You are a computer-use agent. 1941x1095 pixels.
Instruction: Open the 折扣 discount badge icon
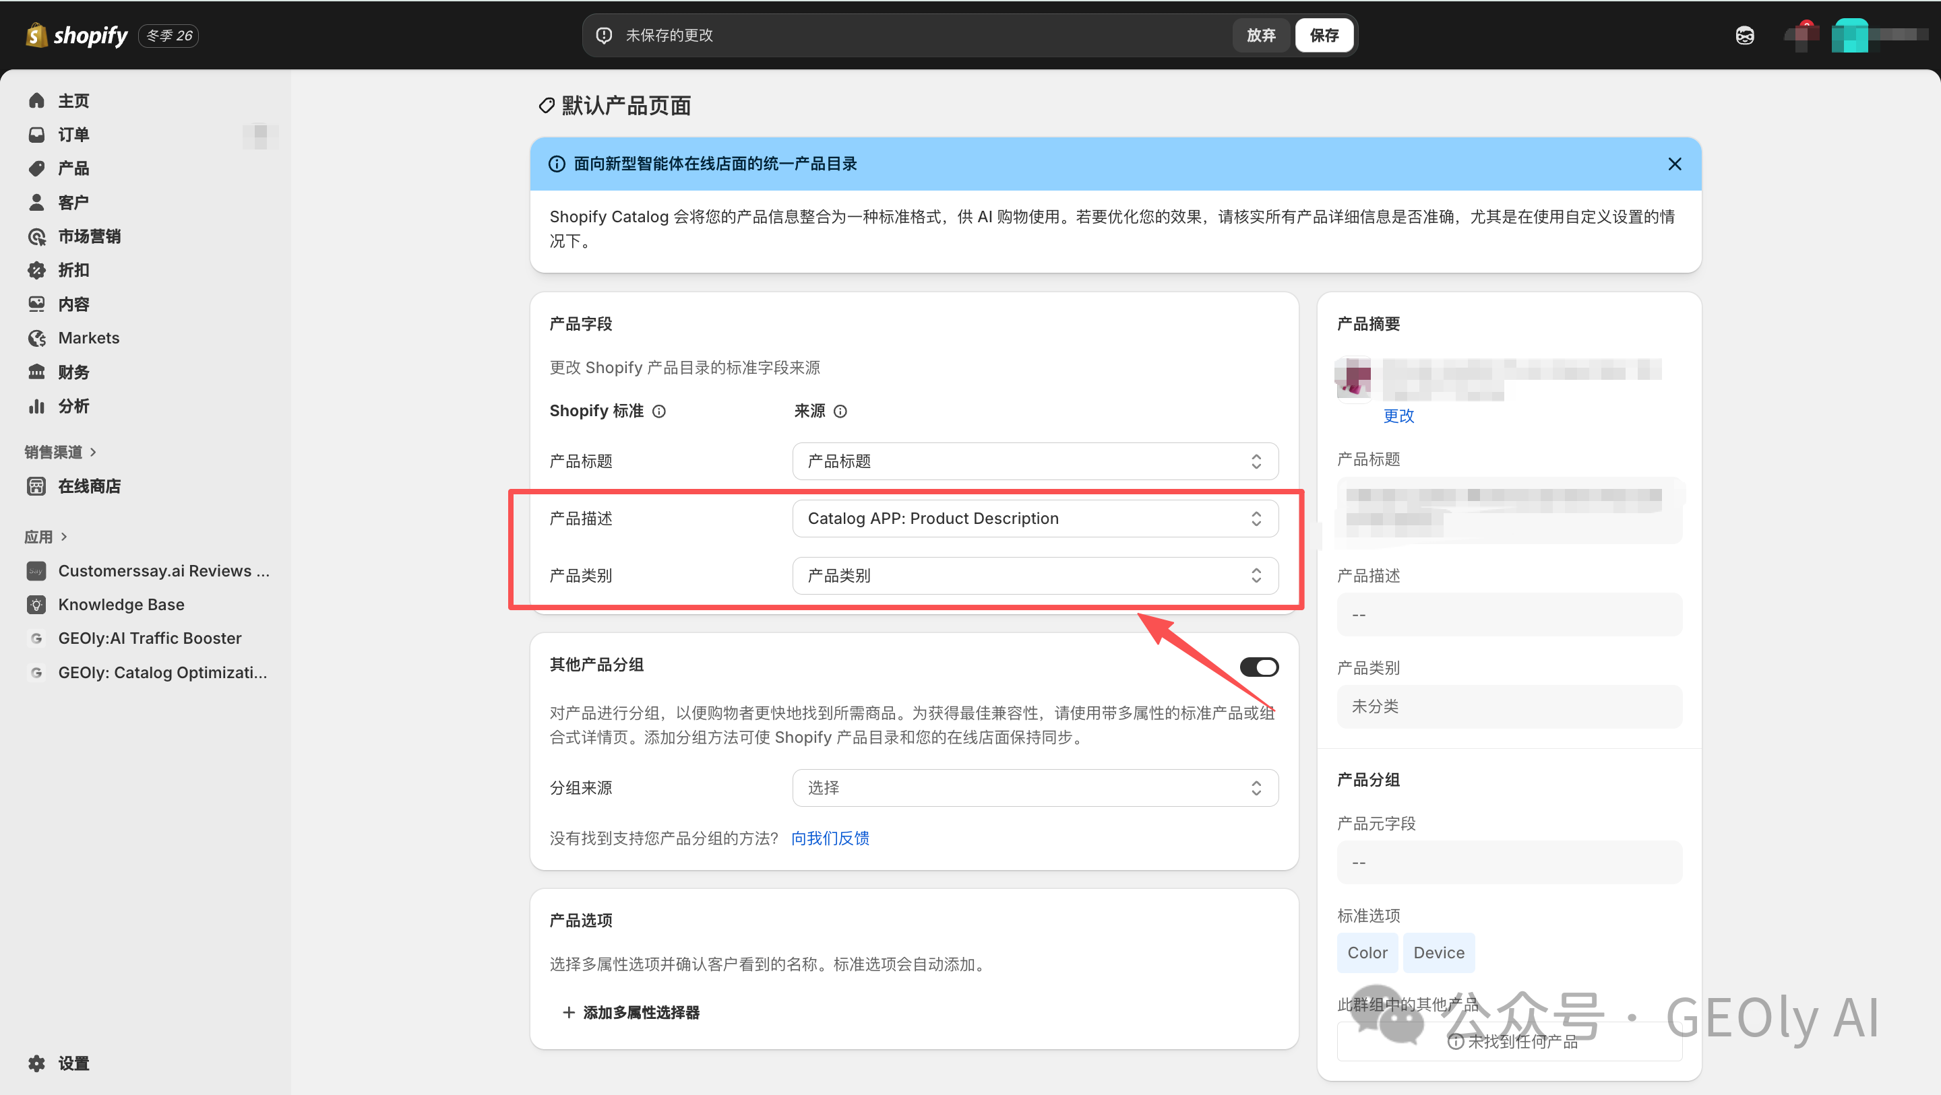click(36, 270)
